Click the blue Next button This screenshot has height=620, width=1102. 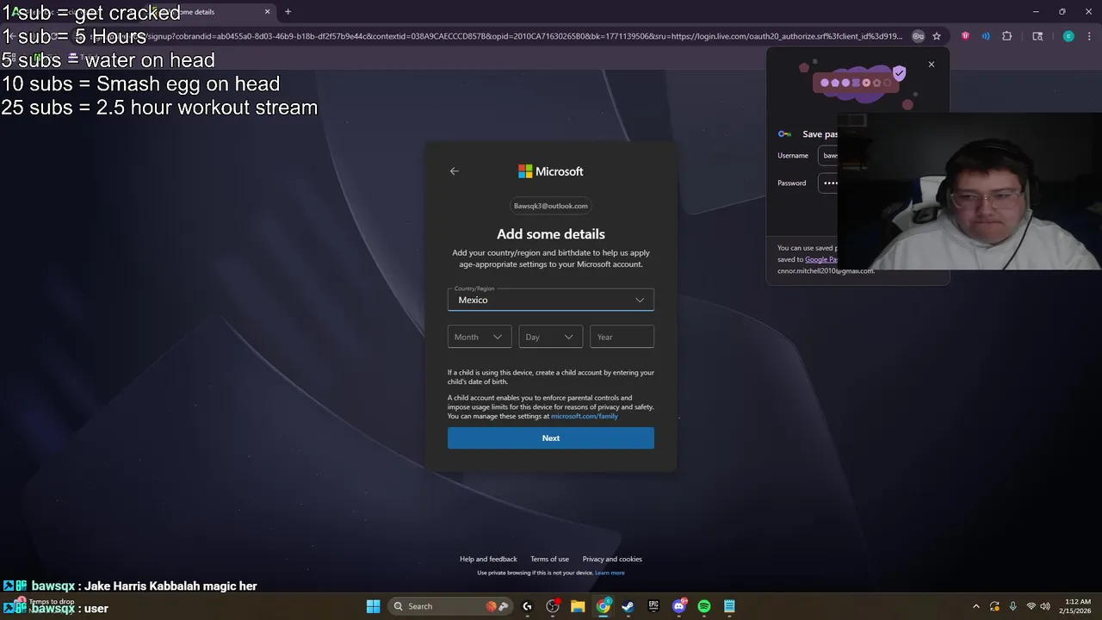tap(551, 438)
